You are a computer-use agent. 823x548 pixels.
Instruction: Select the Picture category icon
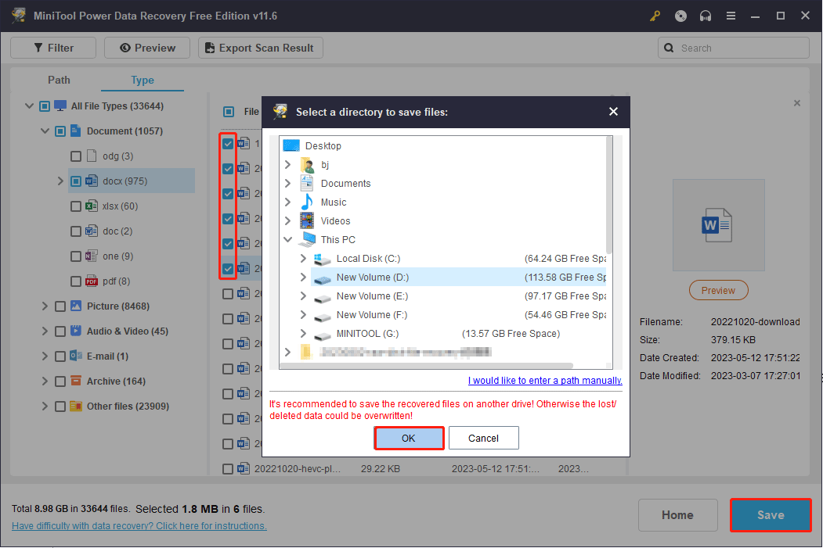76,306
